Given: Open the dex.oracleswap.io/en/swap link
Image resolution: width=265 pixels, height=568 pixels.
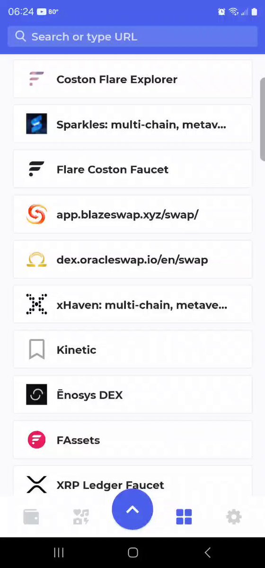Looking at the screenshot, I should [132, 260].
